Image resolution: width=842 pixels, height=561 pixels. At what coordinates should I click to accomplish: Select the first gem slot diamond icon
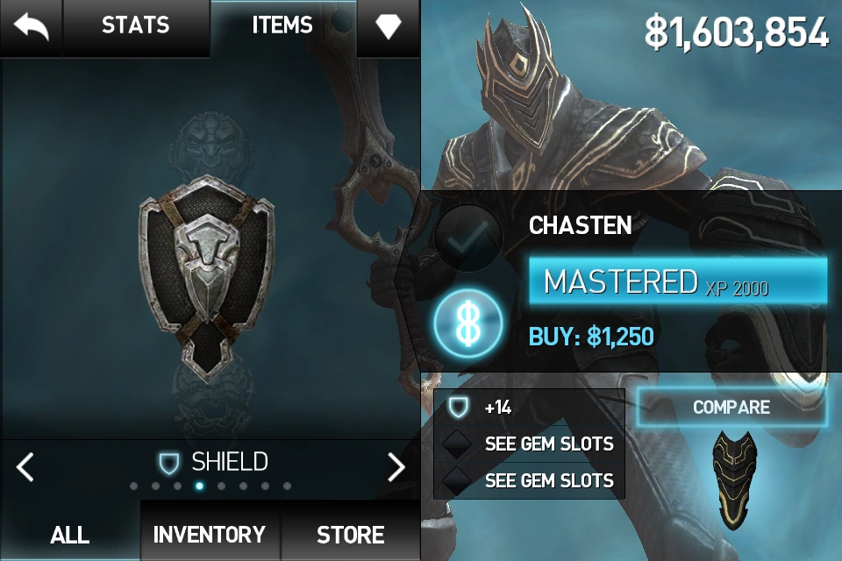click(456, 444)
